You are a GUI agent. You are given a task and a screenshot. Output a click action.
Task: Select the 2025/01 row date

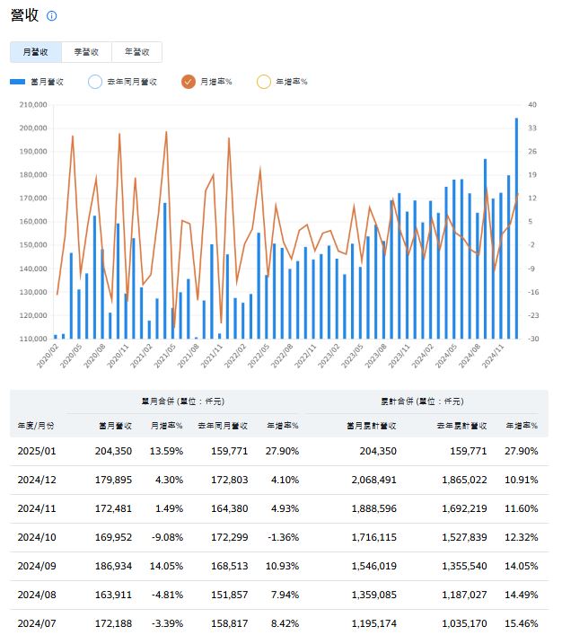pos(37,451)
